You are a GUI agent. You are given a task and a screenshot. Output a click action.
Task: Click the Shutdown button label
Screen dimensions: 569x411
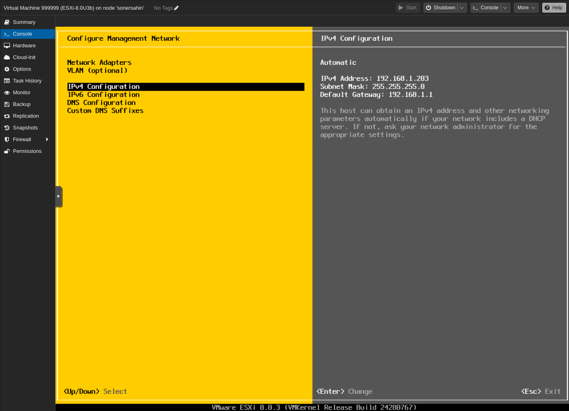tap(444, 8)
